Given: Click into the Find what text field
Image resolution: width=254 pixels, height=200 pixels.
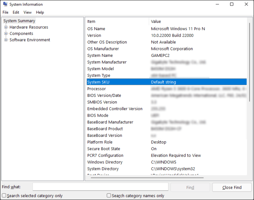Looking at the screenshot, I should [x=100, y=187].
